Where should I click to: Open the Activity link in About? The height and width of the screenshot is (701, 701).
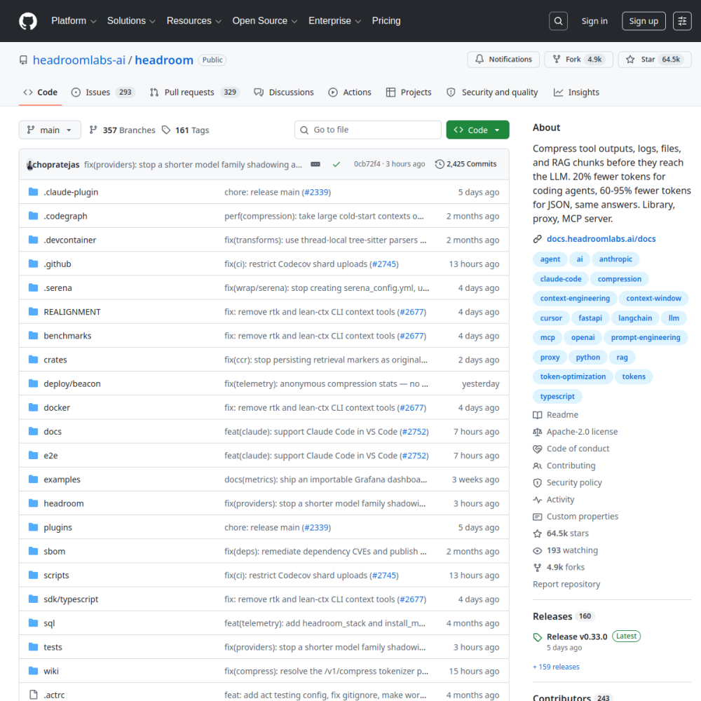coord(554,500)
